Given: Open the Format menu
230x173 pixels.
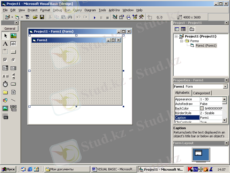Looking at the screenshot, I should [x=45, y=10].
